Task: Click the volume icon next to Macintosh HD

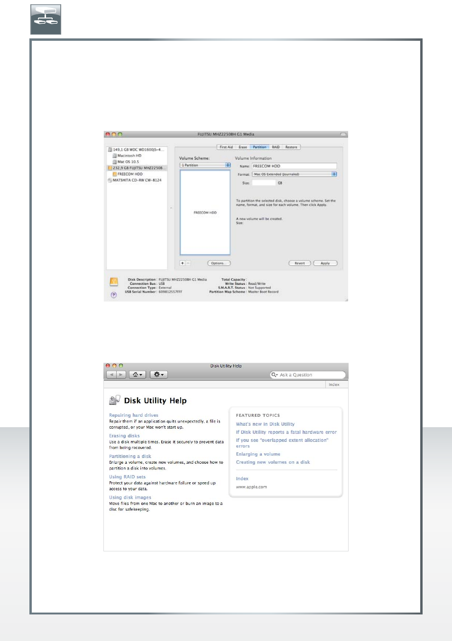Action: (x=115, y=156)
